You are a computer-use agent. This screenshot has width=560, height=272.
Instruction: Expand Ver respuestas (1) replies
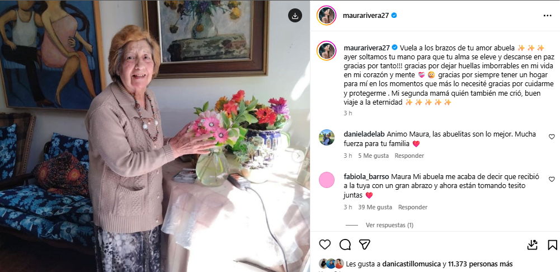389,225
